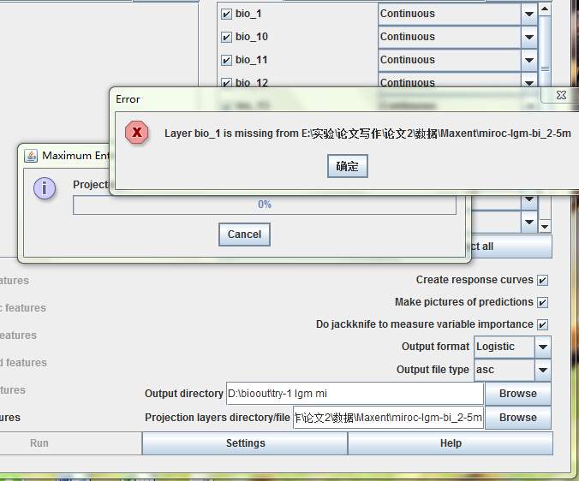The height and width of the screenshot is (481, 579).
Task: Click the bio_11 layer name
Action: [252, 60]
